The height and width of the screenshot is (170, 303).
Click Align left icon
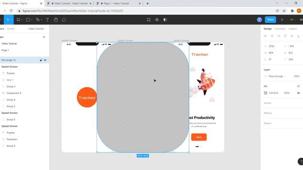(265, 36)
